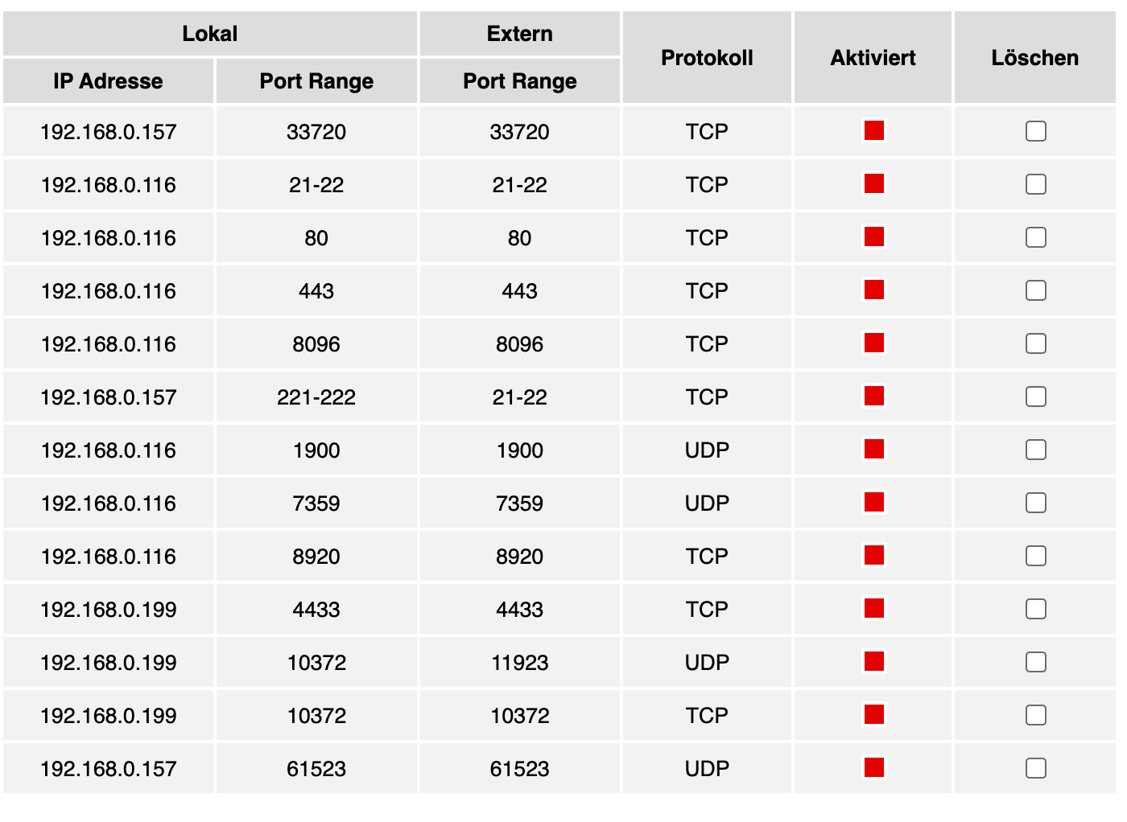Image resolution: width=1127 pixels, height=822 pixels.
Task: Disable the activated rule for port 8096
Action: 873,343
